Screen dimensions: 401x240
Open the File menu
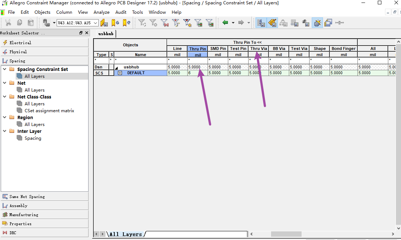point(11,12)
